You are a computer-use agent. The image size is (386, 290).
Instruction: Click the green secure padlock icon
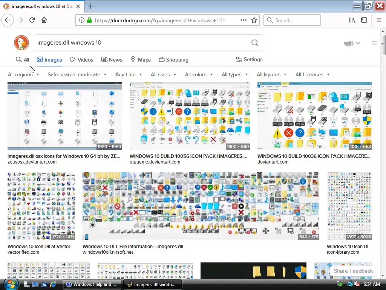point(89,20)
